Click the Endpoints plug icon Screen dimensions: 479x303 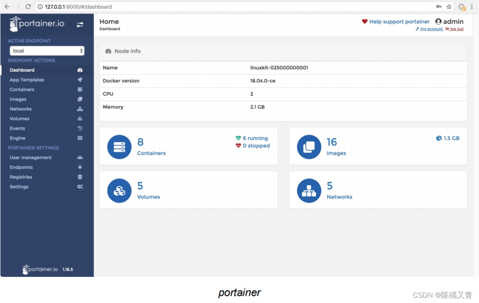[x=80, y=167]
